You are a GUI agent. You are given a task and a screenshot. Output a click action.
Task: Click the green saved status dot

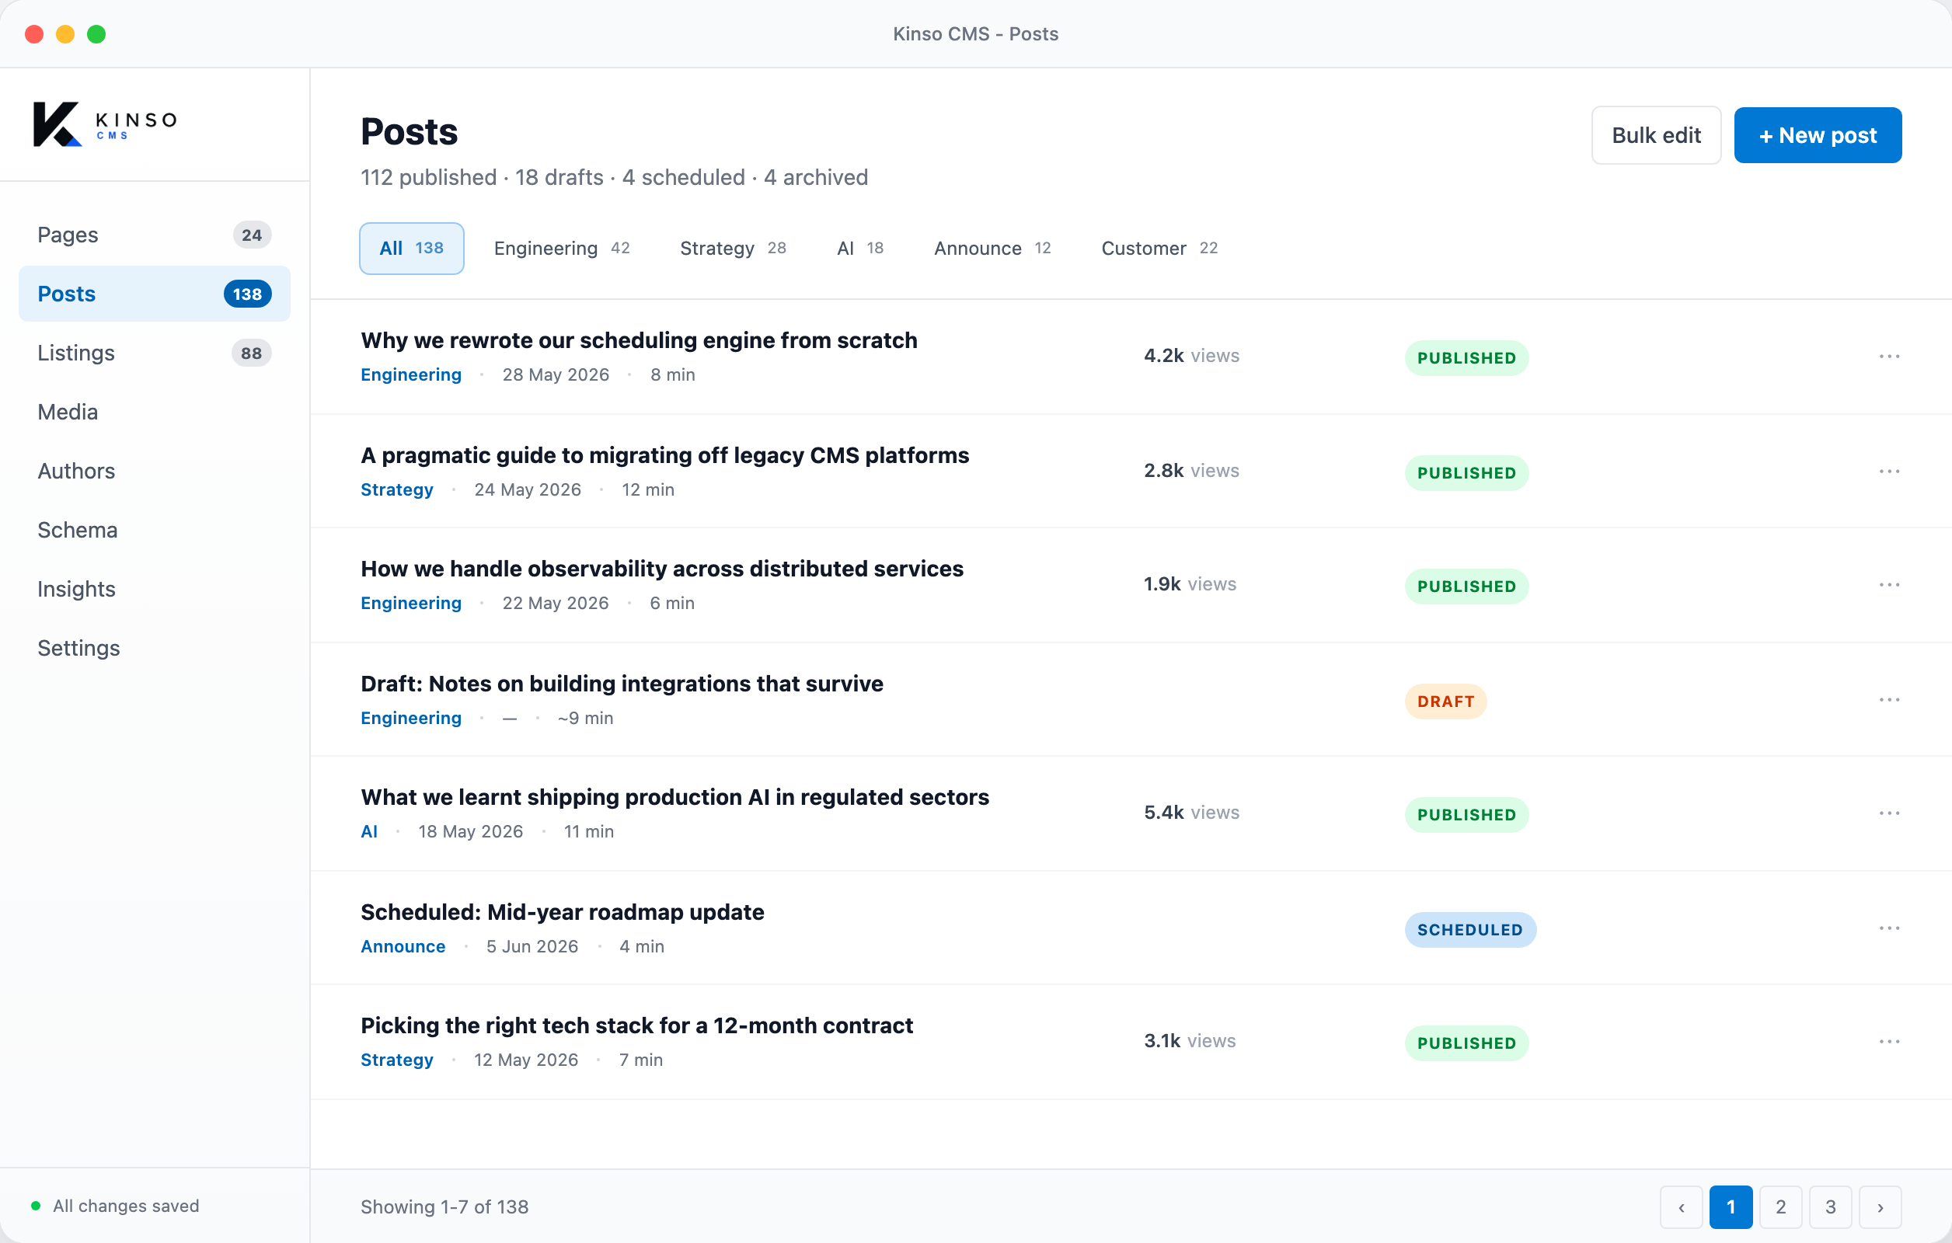click(36, 1206)
